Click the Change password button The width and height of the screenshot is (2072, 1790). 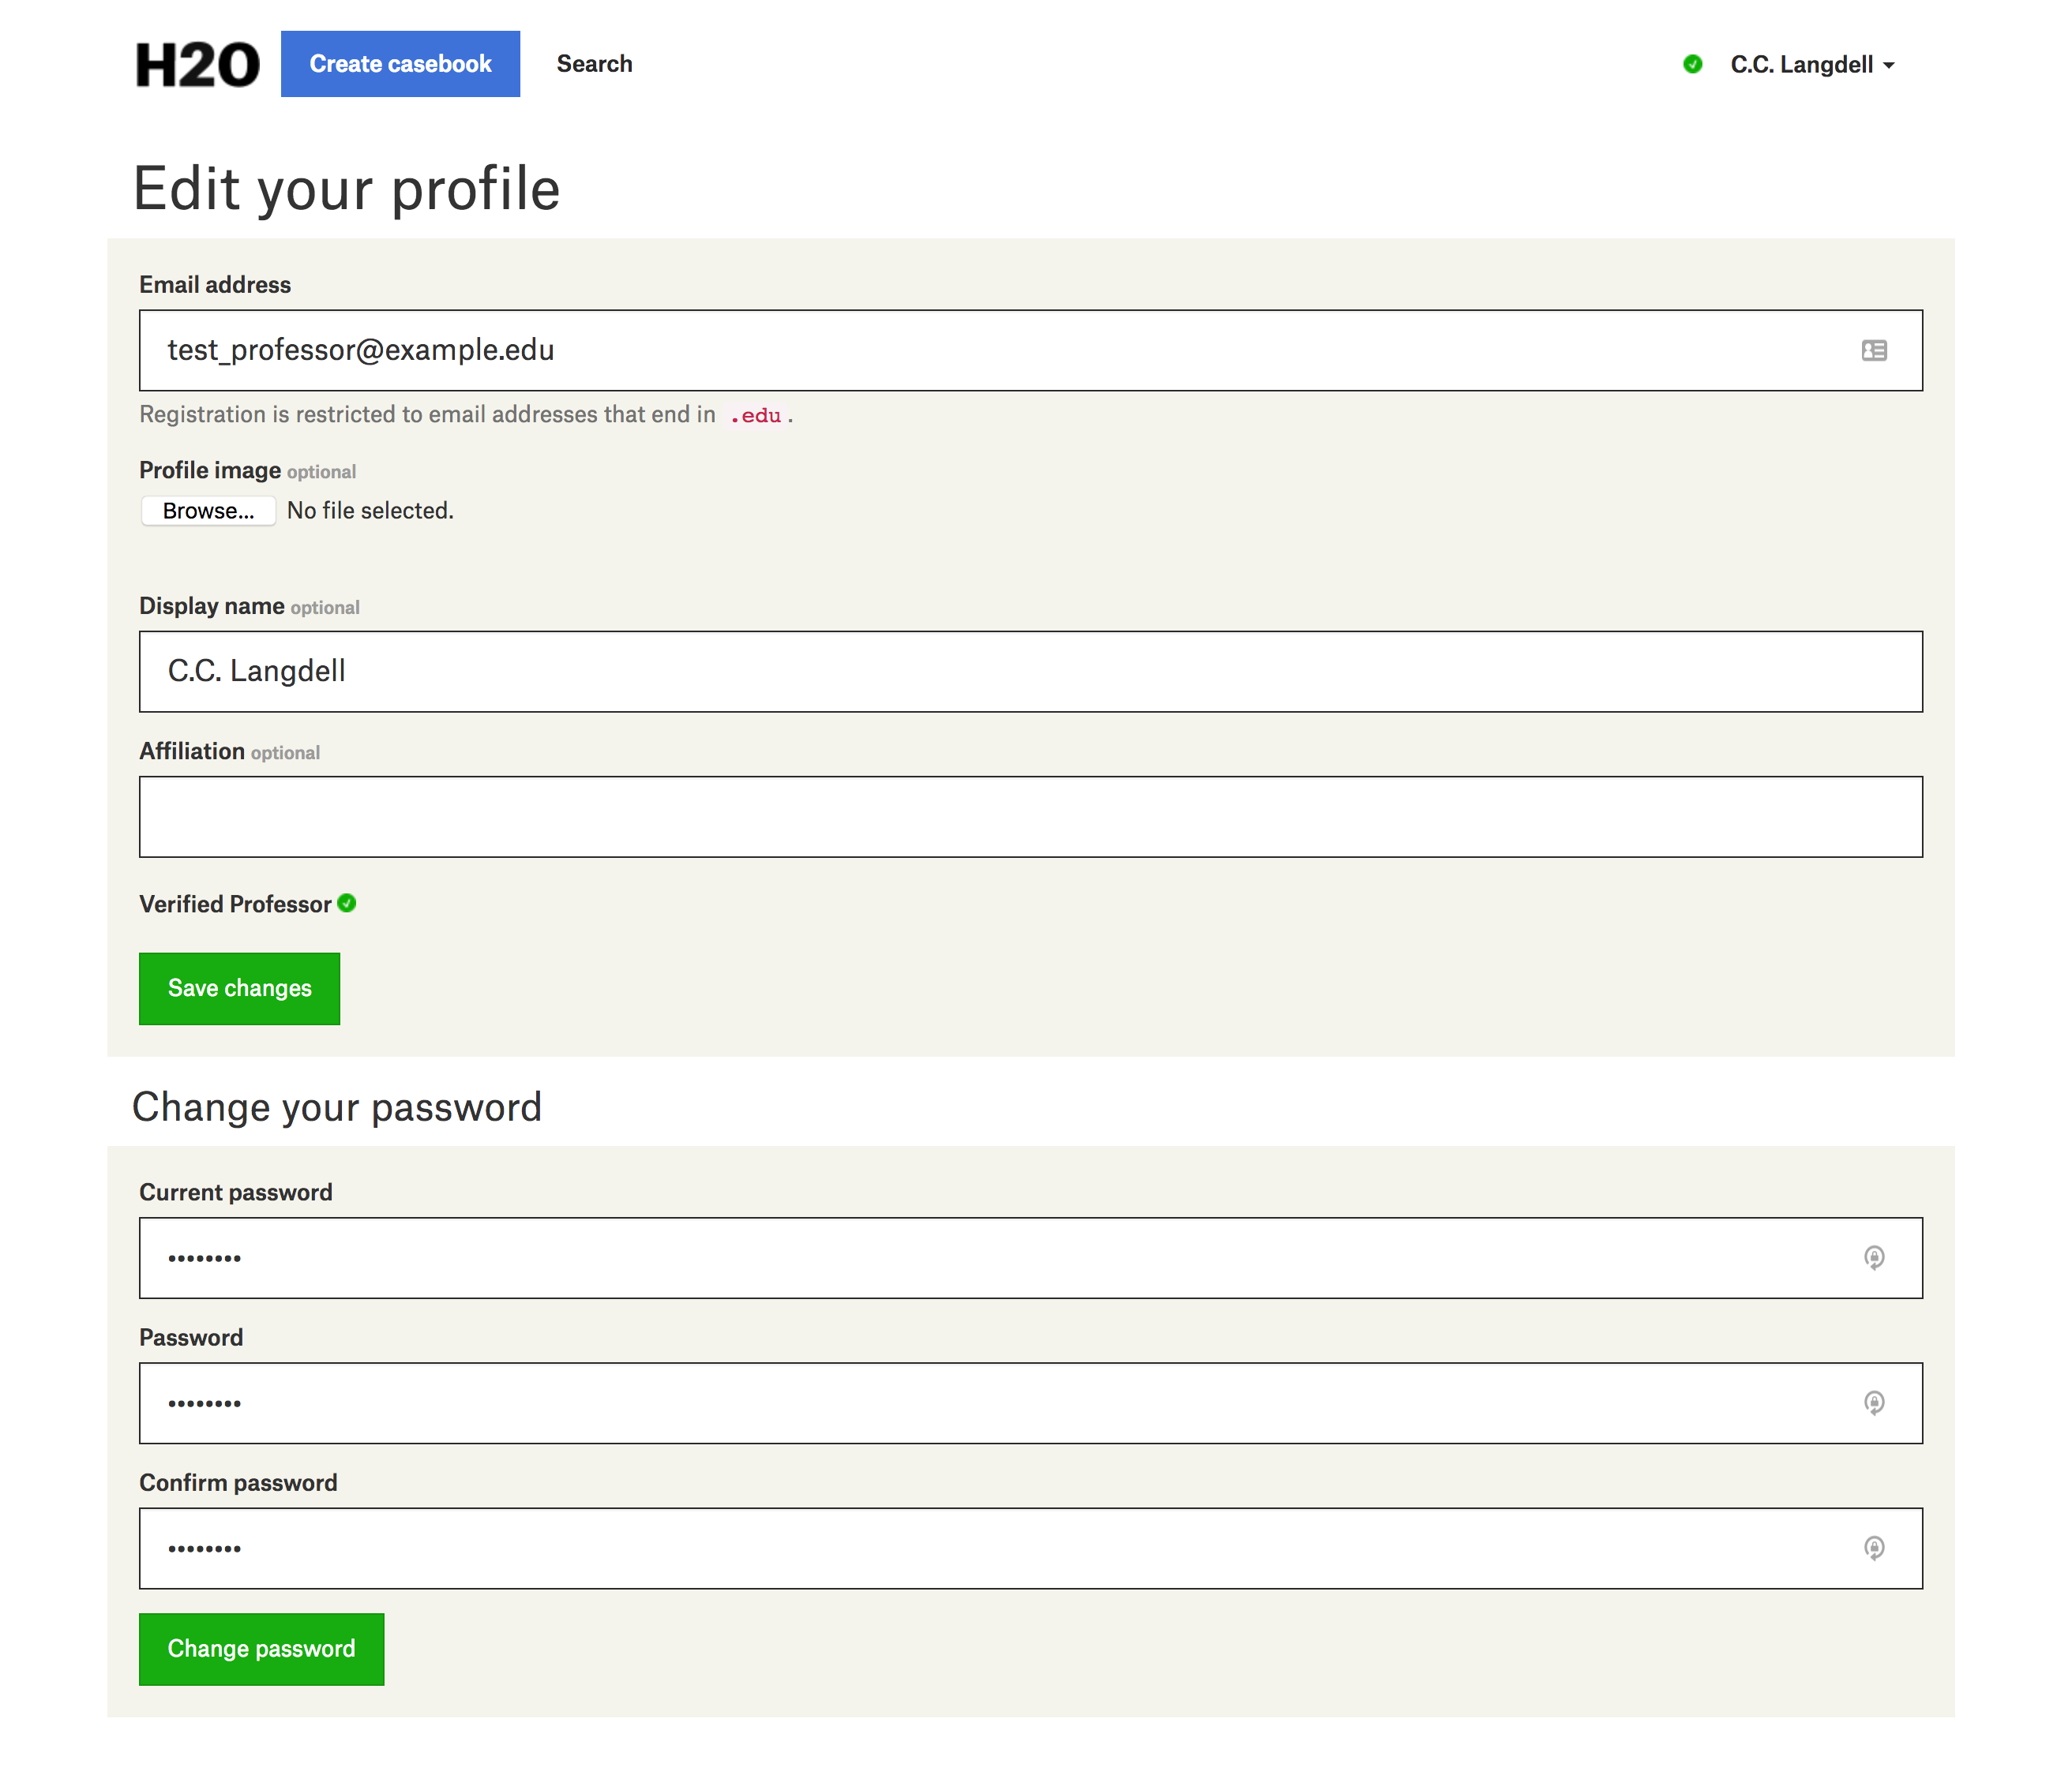[261, 1649]
